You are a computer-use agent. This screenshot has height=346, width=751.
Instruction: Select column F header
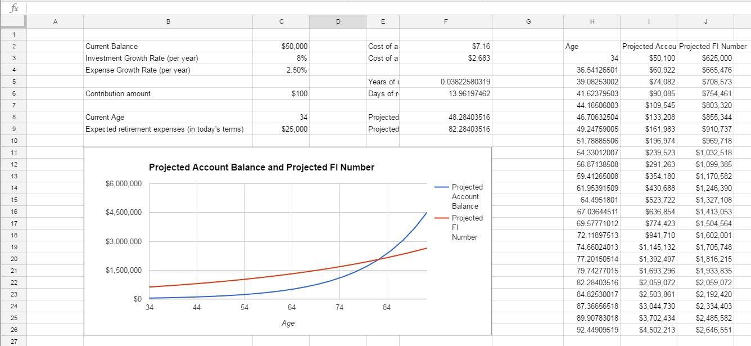446,21
